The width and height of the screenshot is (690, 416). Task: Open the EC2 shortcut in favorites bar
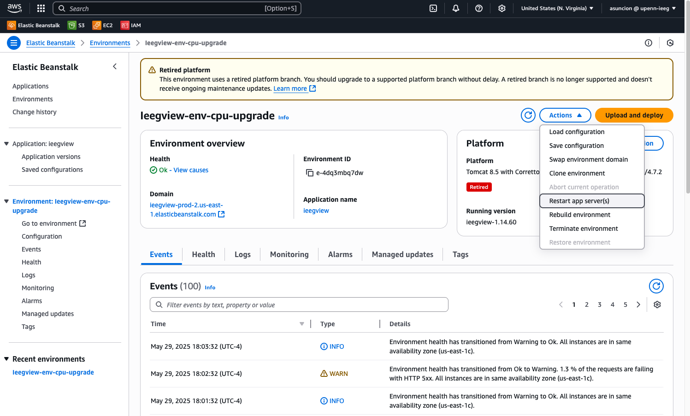pos(103,25)
